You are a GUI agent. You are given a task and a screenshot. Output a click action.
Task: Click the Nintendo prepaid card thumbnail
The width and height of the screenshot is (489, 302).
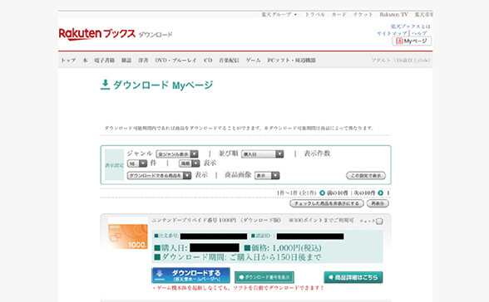[x=128, y=236]
